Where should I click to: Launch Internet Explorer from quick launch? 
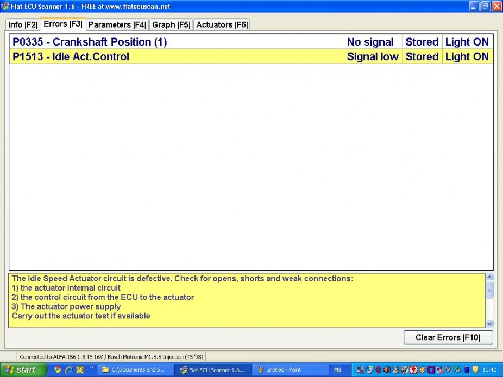tap(69, 370)
